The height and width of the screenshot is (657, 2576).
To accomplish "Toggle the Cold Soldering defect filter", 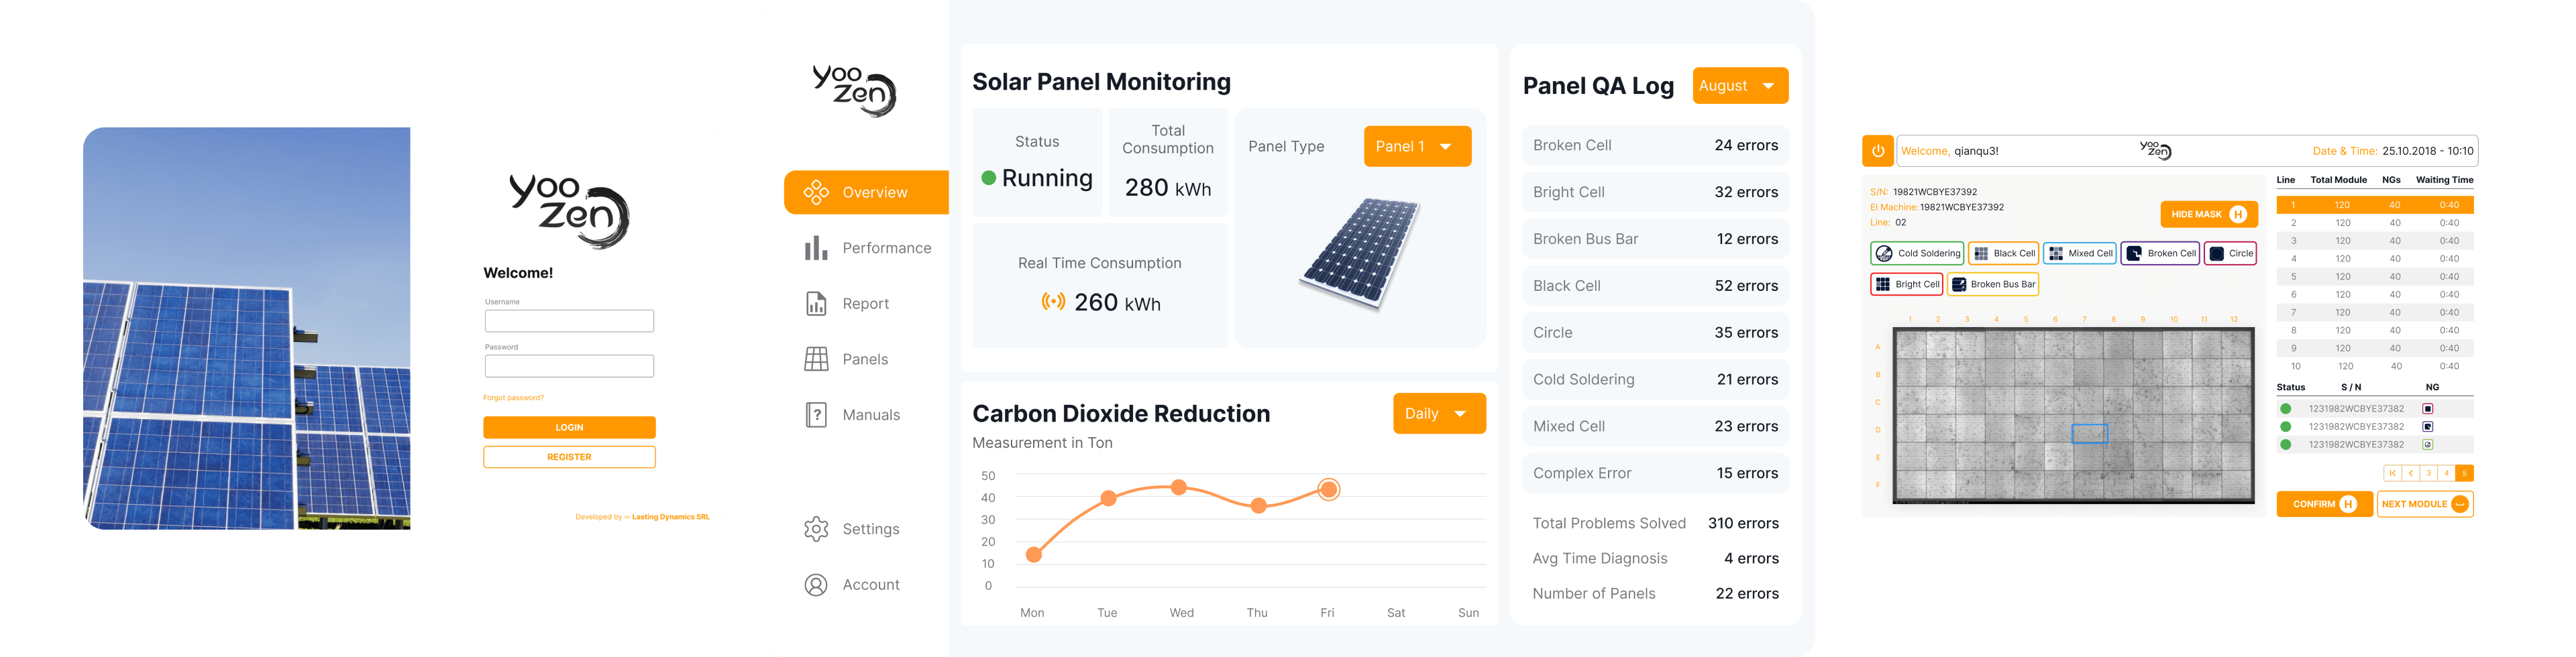I will tap(1916, 253).
